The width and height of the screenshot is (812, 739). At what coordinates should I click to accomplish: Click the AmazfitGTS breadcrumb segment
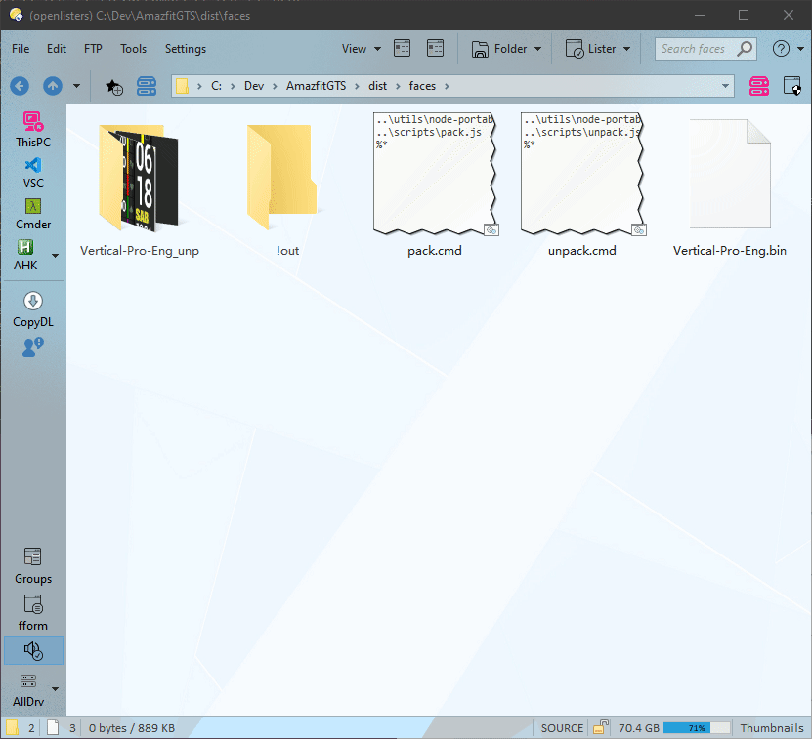[x=317, y=86]
